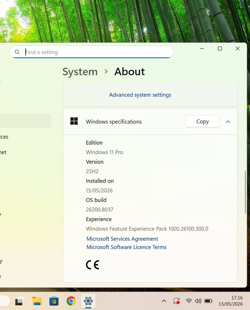The image size is (250, 310).
Task: Open File Explorer from the taskbar
Action: (37, 301)
